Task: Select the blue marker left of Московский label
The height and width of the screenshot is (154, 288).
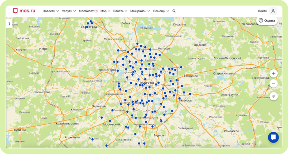Action: [x=102, y=118]
